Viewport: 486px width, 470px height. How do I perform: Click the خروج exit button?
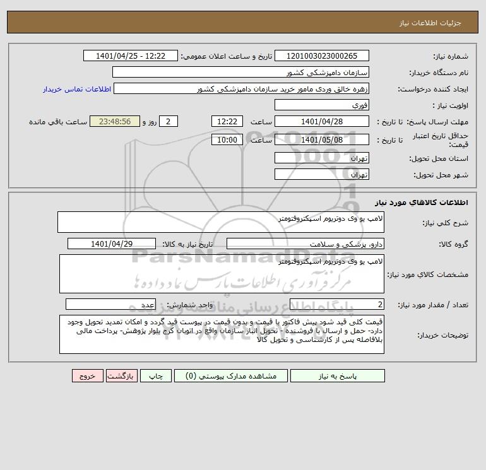[x=87, y=376]
